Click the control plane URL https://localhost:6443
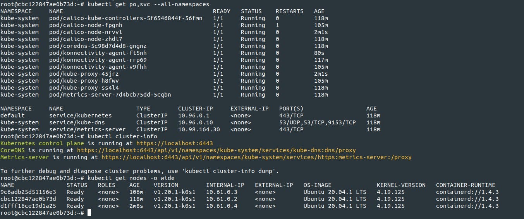Viewport: 524px width, 219px height. click(x=175, y=143)
